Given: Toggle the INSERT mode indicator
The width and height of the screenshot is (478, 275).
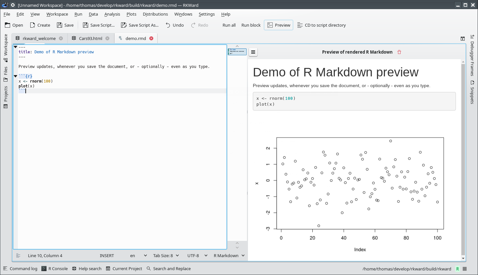Looking at the screenshot, I should pos(107,255).
